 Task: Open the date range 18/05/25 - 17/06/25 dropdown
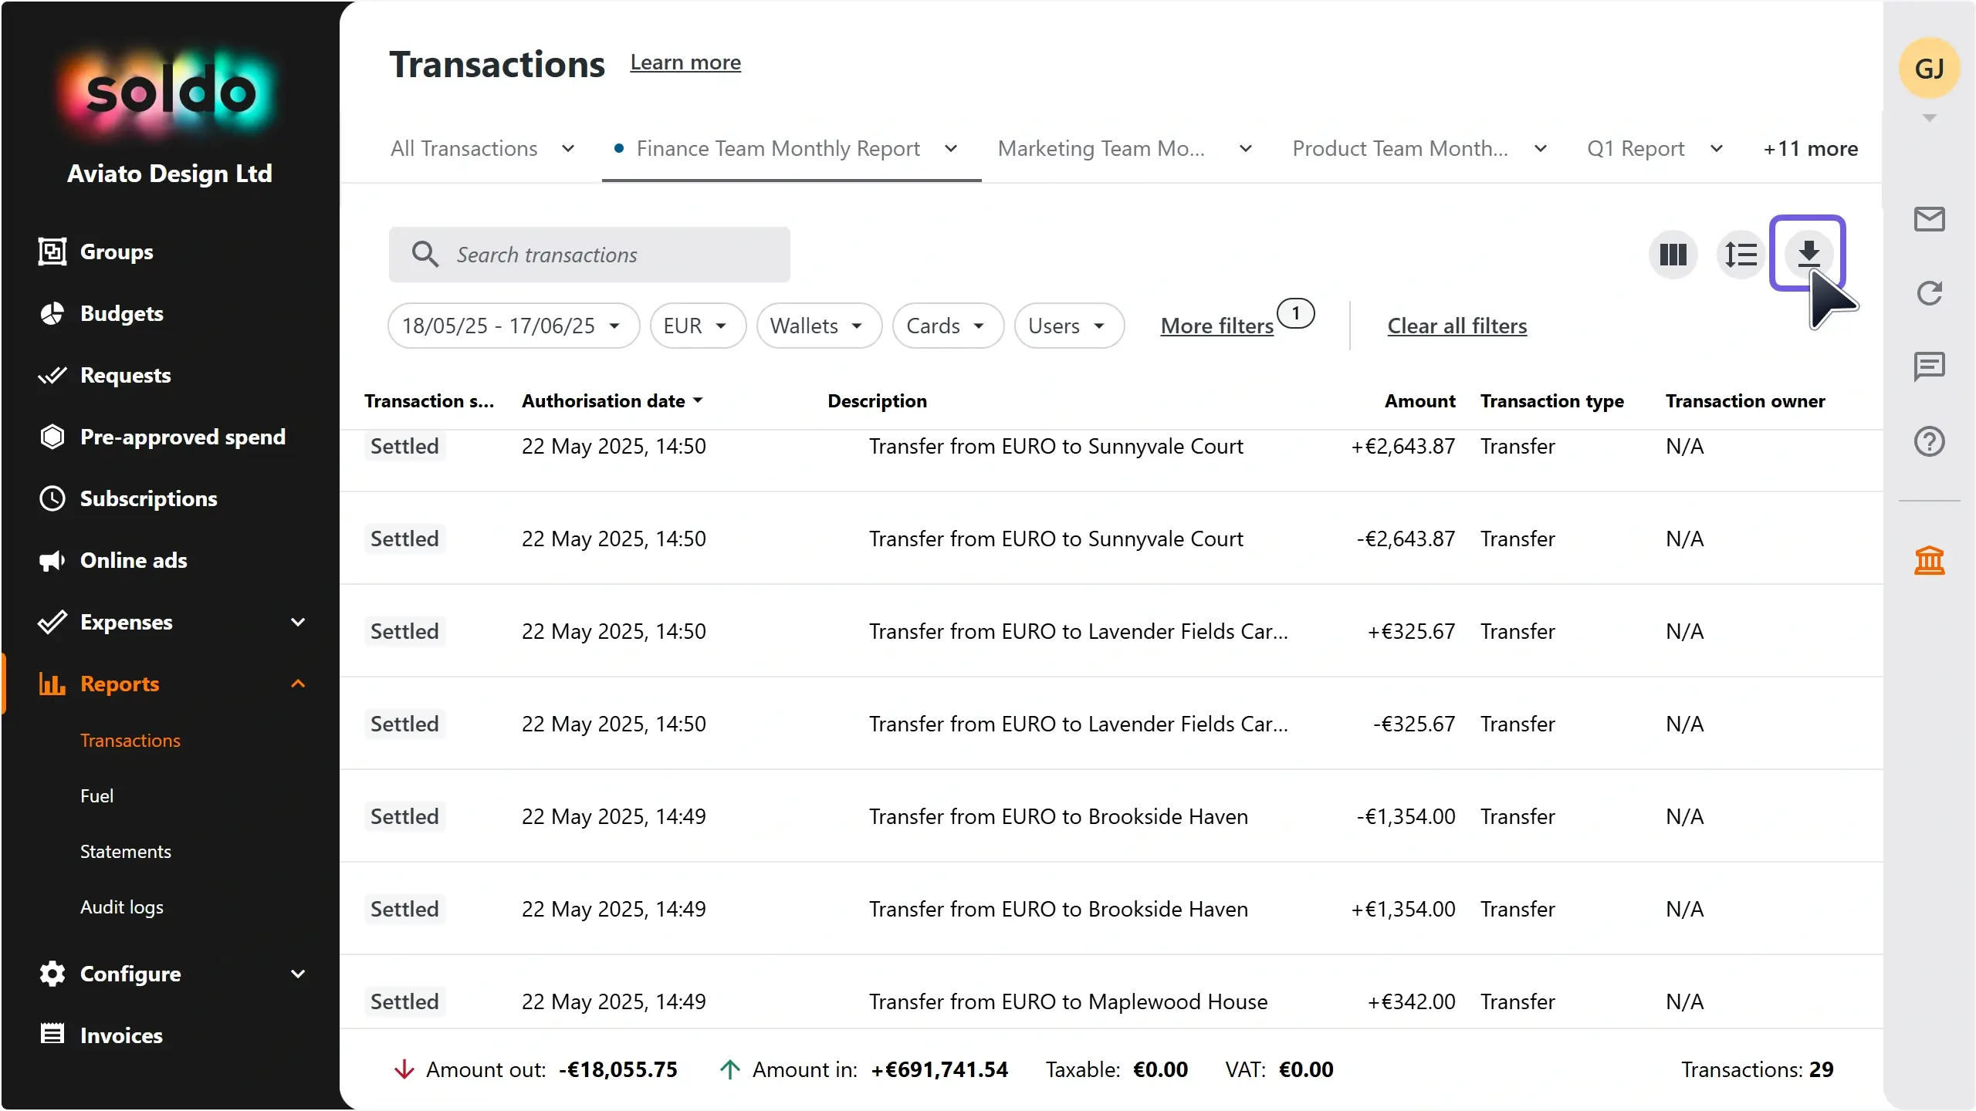[x=513, y=326]
